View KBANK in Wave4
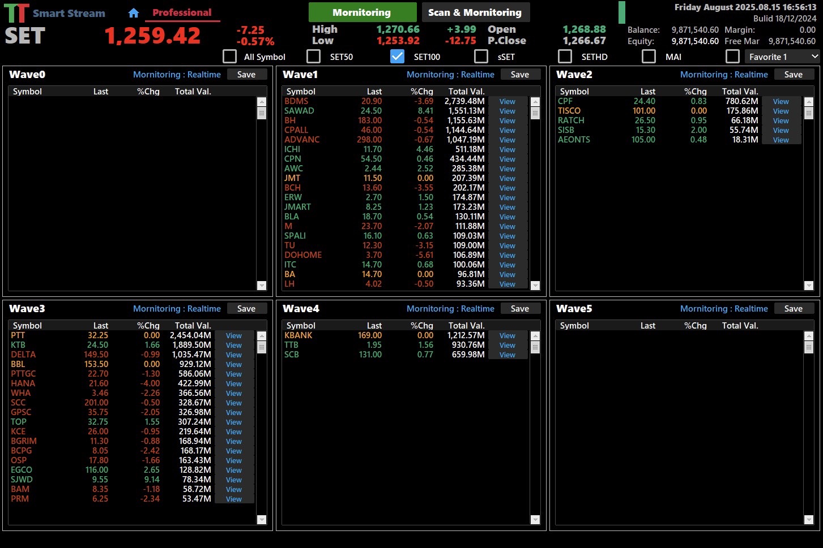Viewport: 823px width, 548px height. click(508, 336)
